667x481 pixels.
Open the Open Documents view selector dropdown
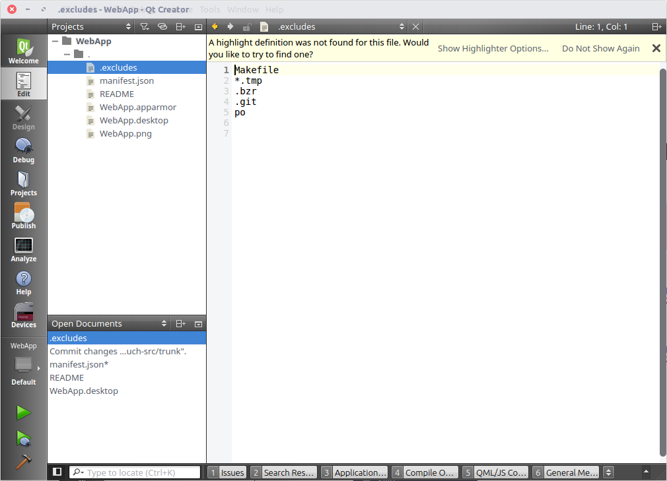109,324
